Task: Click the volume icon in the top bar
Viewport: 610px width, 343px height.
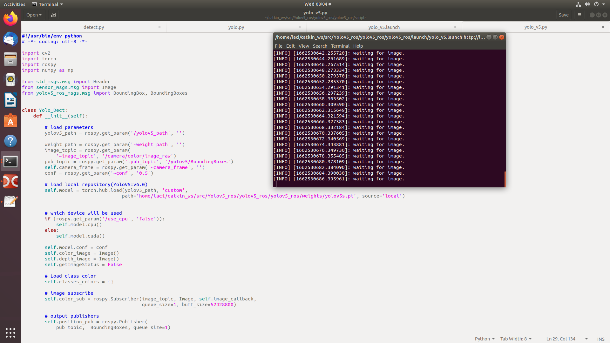Action: tap(587, 4)
